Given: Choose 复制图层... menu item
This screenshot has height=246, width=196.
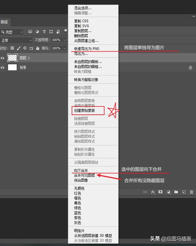Looking at the screenshot, I should pos(83,31).
